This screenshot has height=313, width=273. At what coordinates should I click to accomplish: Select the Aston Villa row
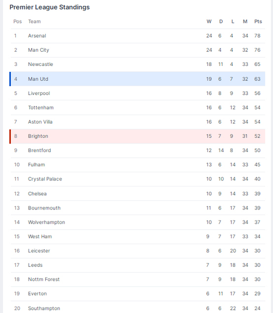pyautogui.click(x=138, y=122)
